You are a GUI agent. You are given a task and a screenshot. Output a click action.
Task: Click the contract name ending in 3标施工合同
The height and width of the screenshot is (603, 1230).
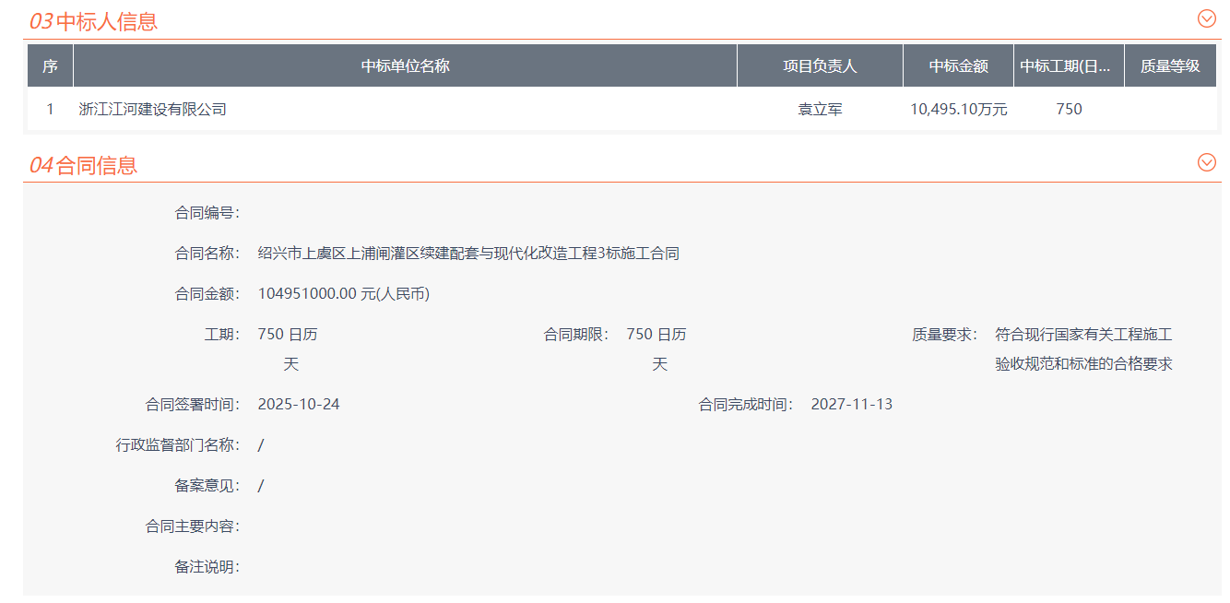coord(468,254)
